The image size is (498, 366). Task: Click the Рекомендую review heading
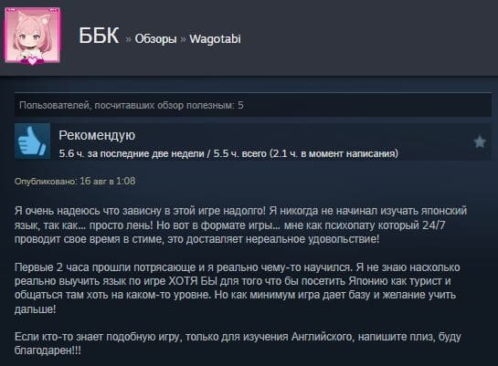[x=97, y=135]
